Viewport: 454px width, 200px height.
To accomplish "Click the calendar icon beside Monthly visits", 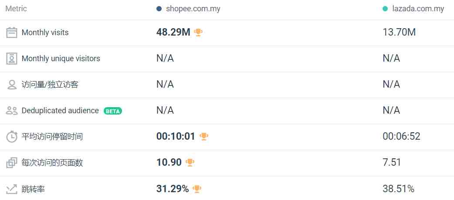I will tap(12, 33).
